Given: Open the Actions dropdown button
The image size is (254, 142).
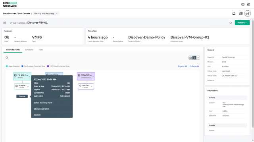Looking at the screenshot, I should (242, 23).
